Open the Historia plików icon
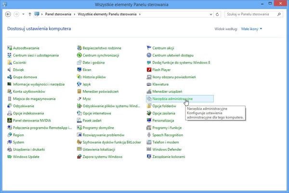Viewport: 289px width, 193px height. (x=79, y=77)
